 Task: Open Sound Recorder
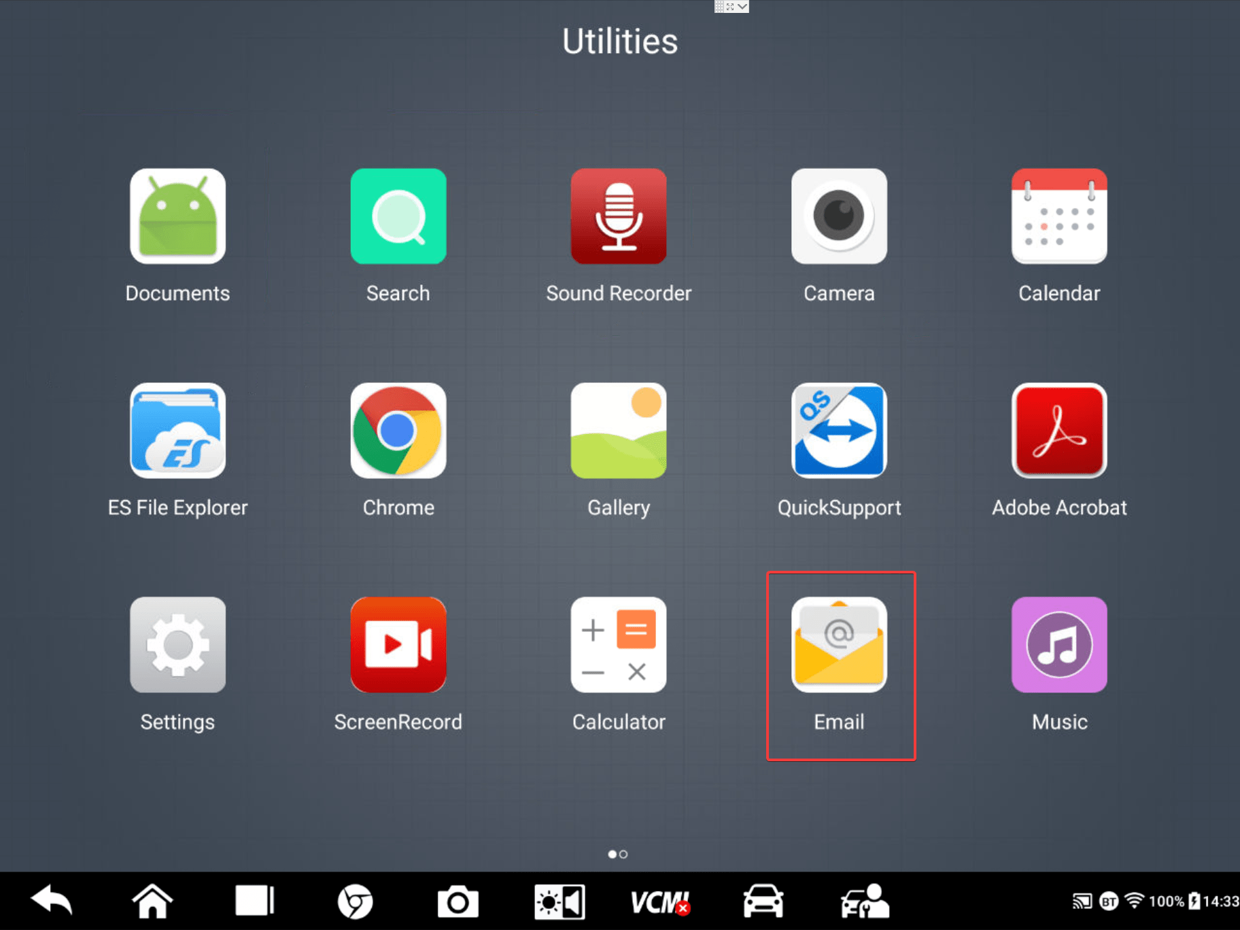click(619, 216)
